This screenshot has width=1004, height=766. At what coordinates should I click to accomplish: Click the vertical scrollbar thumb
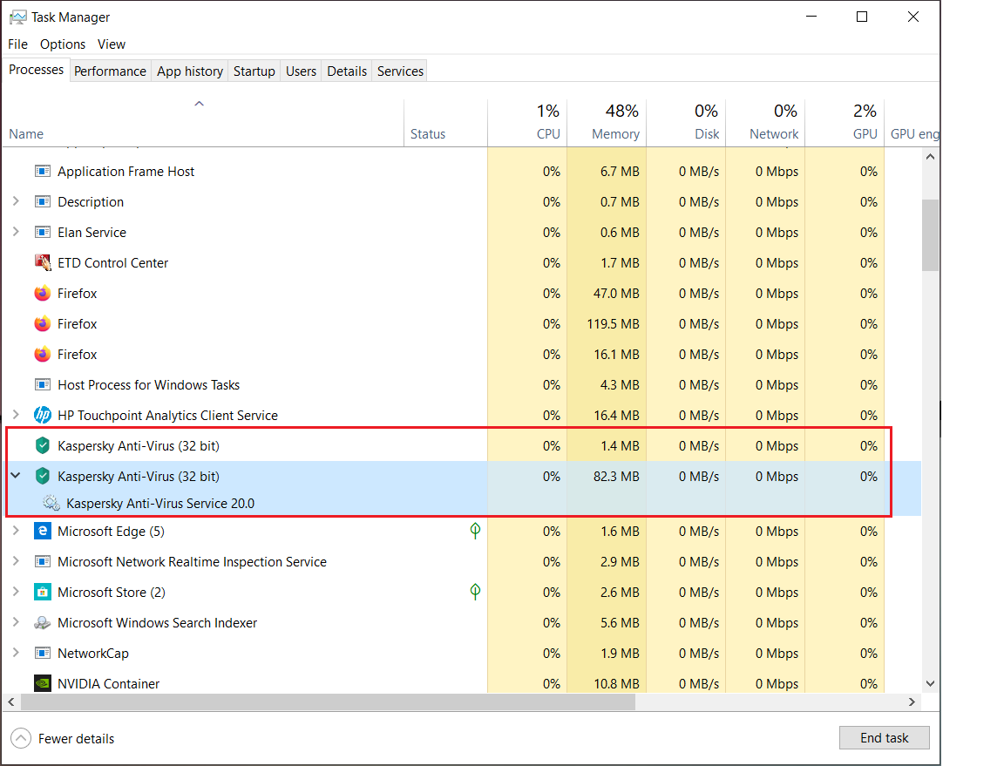point(930,234)
